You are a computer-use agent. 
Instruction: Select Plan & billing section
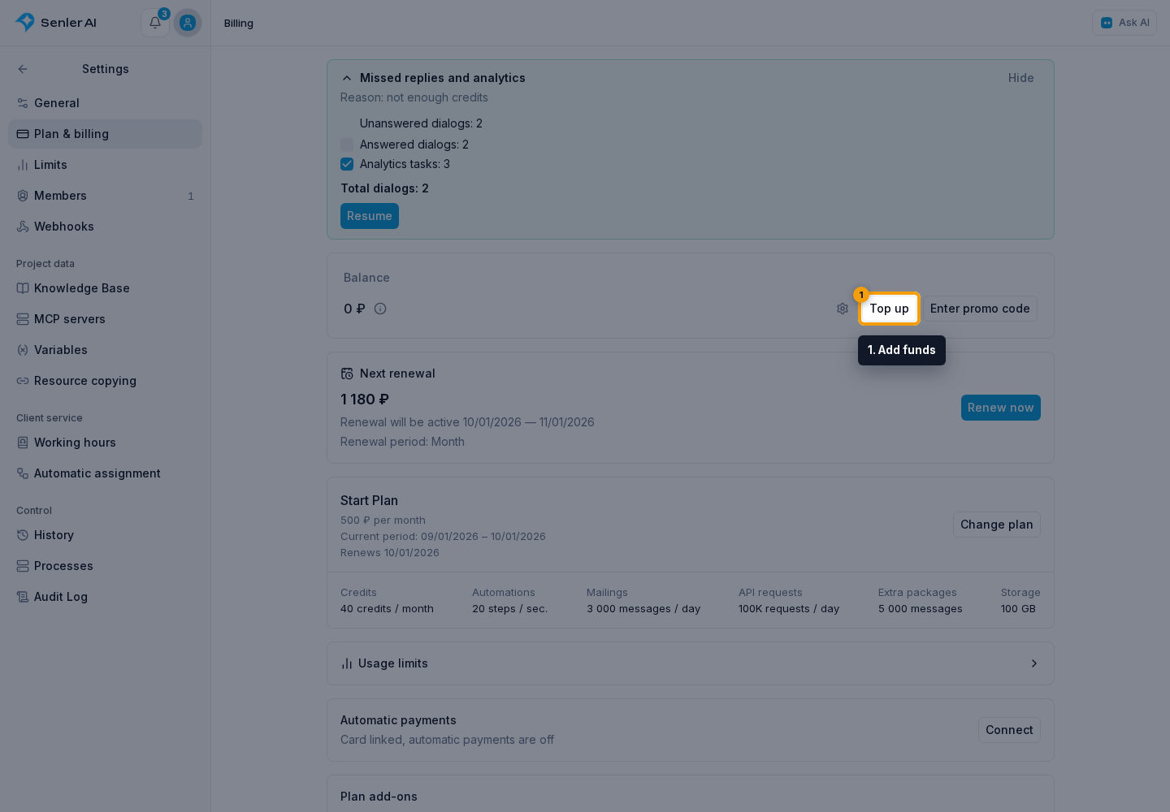click(x=105, y=134)
